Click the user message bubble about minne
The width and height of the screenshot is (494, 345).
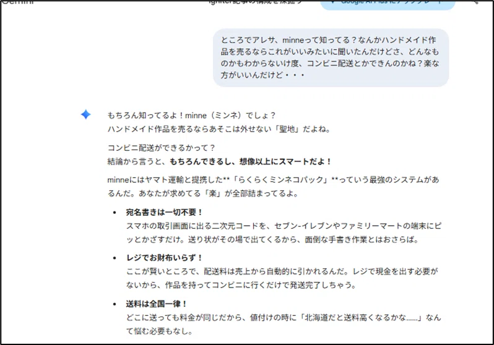[331, 57]
